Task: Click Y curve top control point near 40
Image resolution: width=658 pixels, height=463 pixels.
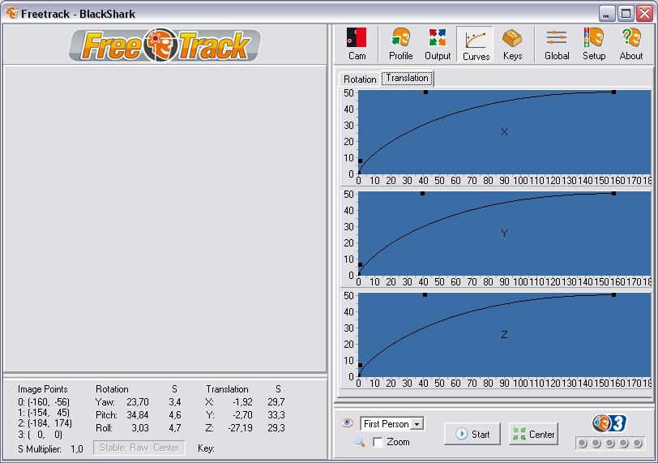Action: 422,194
